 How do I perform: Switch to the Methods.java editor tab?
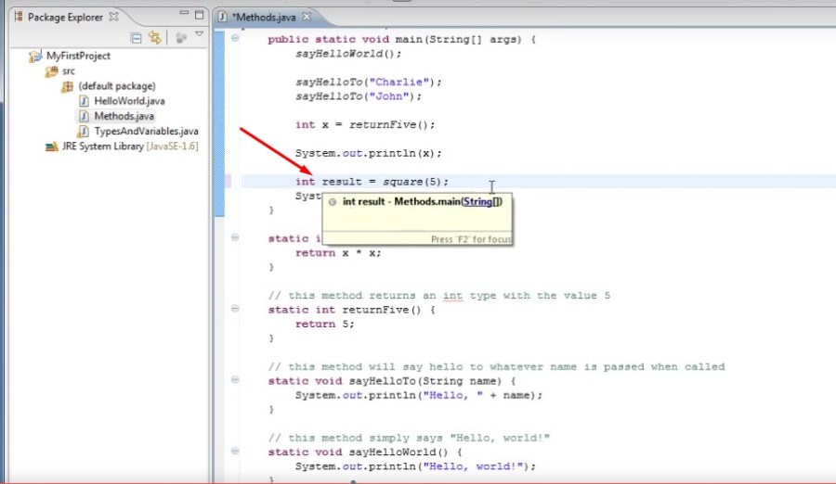pos(265,17)
